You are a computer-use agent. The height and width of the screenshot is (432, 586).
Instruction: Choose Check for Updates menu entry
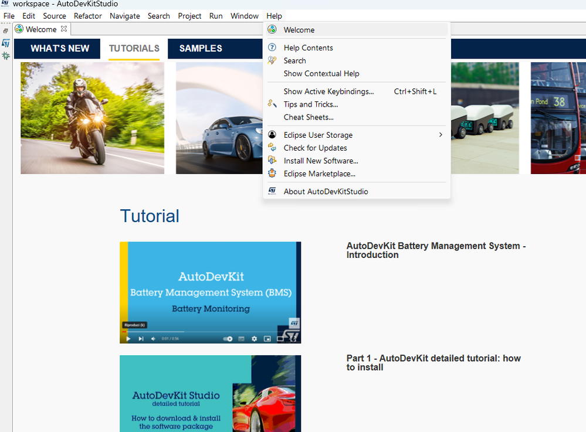pyautogui.click(x=315, y=148)
